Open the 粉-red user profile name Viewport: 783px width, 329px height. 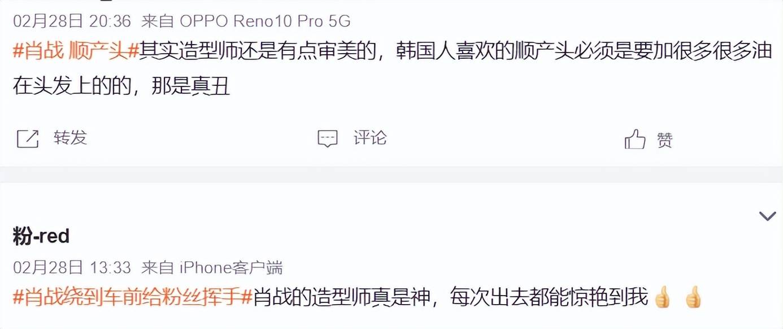pos(41,236)
